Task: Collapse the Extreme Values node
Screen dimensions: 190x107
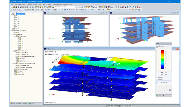Action: click(x=13, y=51)
